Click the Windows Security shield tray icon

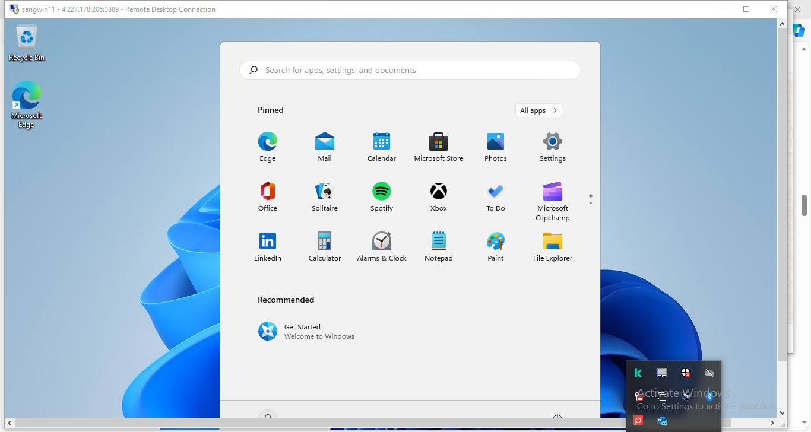click(686, 373)
